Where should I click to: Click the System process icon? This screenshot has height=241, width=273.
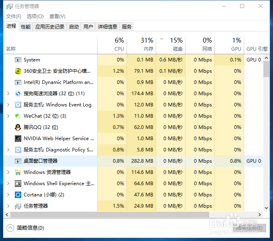pyautogui.click(x=18, y=60)
